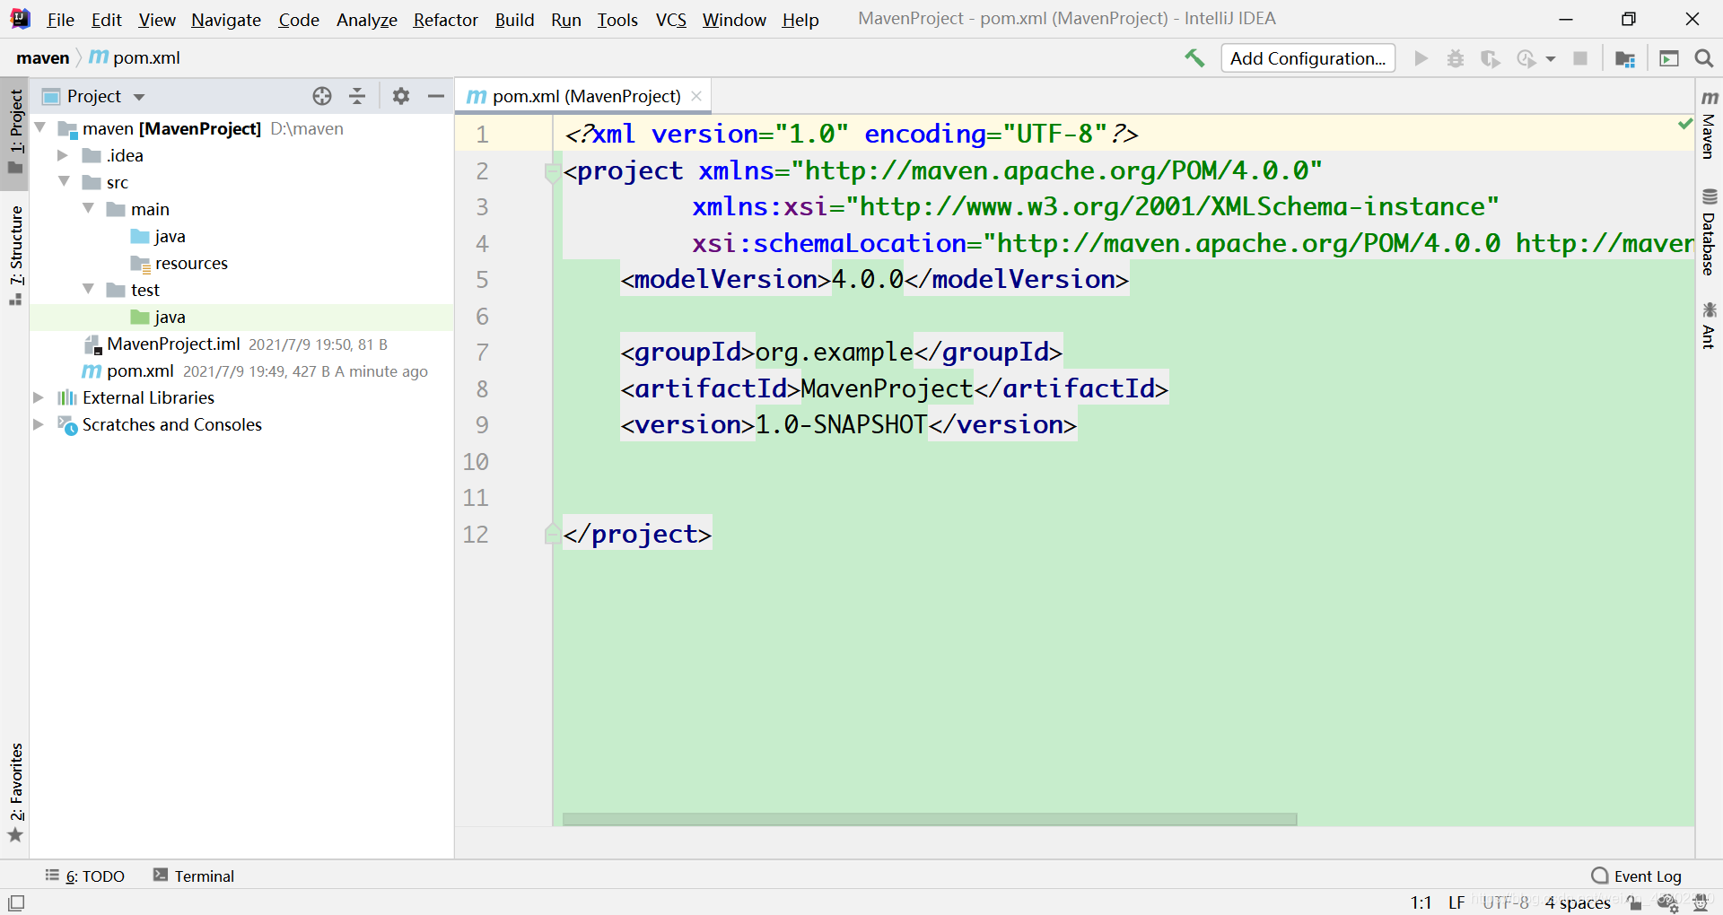Click the green inspection checkmark icon
This screenshot has width=1723, height=915.
tap(1685, 124)
